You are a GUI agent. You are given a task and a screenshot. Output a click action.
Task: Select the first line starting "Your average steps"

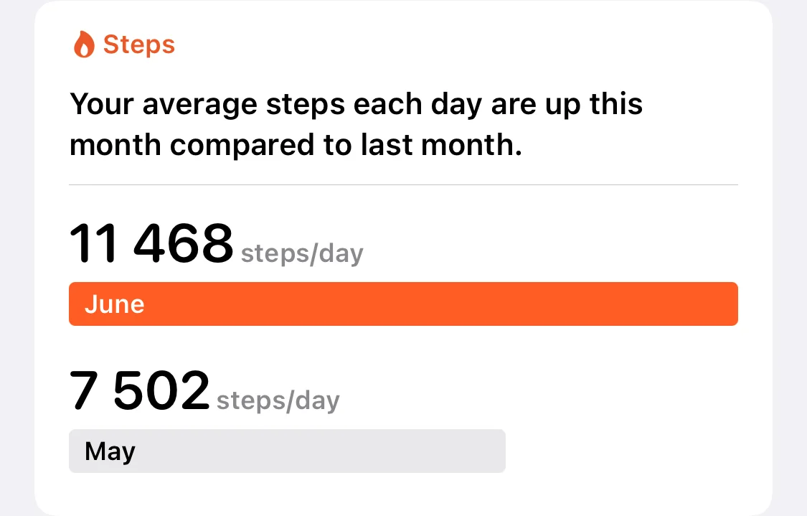[x=356, y=105]
